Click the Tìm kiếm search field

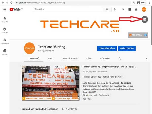click(x=68, y=9)
